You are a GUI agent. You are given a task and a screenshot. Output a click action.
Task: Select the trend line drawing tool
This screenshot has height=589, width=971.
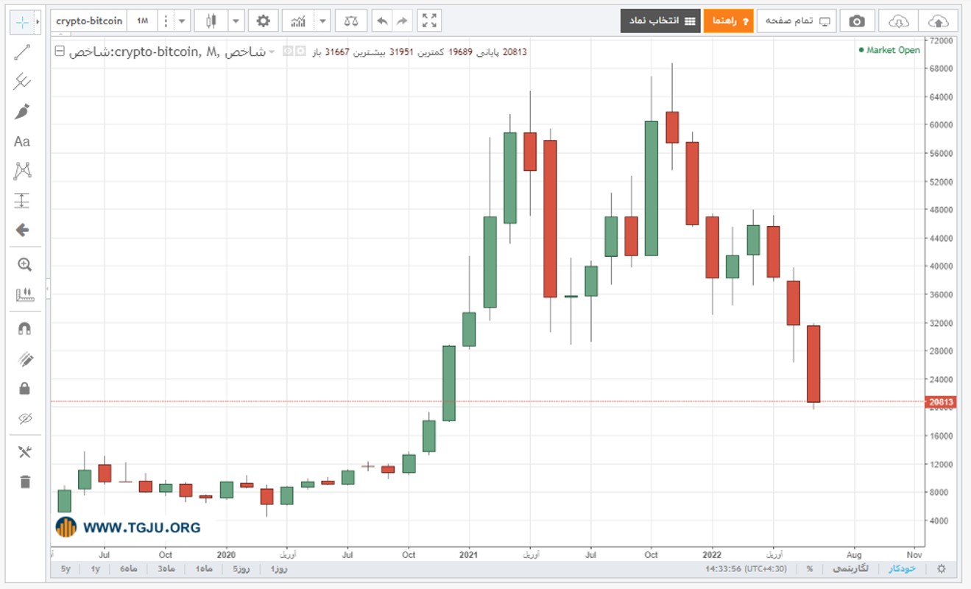[x=22, y=52]
